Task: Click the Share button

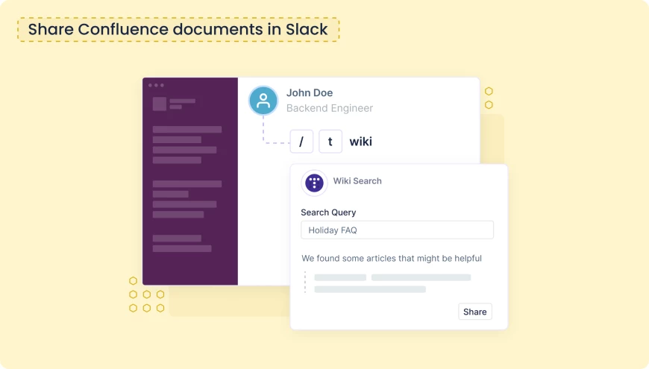Action: click(x=474, y=312)
